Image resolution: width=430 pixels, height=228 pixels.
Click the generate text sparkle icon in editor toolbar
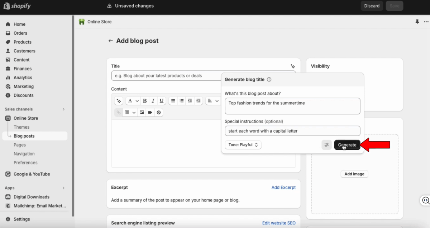119,101
